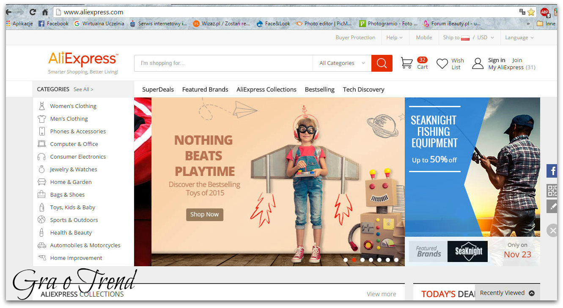The height and width of the screenshot is (308, 563).
Task: Open Tech Discovery
Action: click(364, 89)
